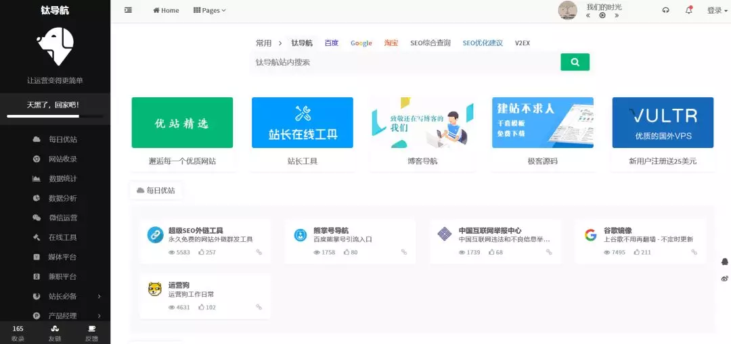Click the 每日优站 section header tag
This screenshot has height=344, width=731.
coord(156,191)
